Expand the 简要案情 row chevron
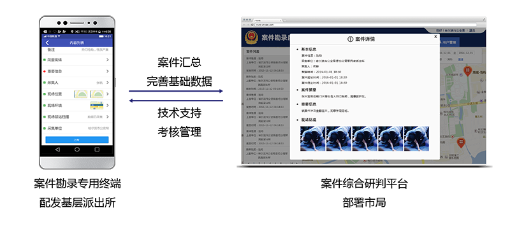The image size is (510, 229). click(x=108, y=60)
